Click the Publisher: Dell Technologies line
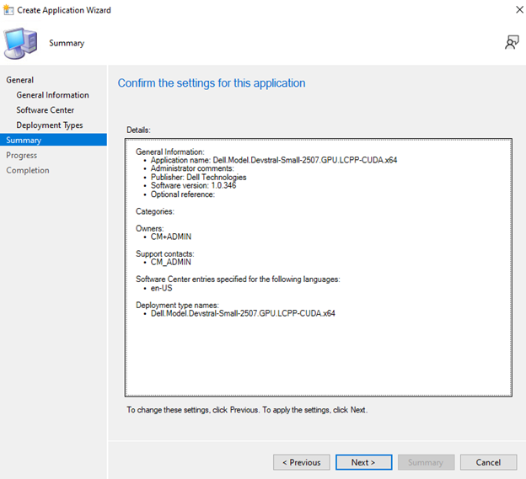 pyautogui.click(x=198, y=177)
